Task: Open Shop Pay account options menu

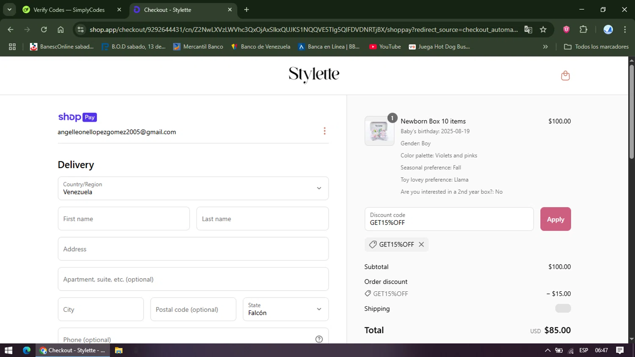Action: click(325, 131)
